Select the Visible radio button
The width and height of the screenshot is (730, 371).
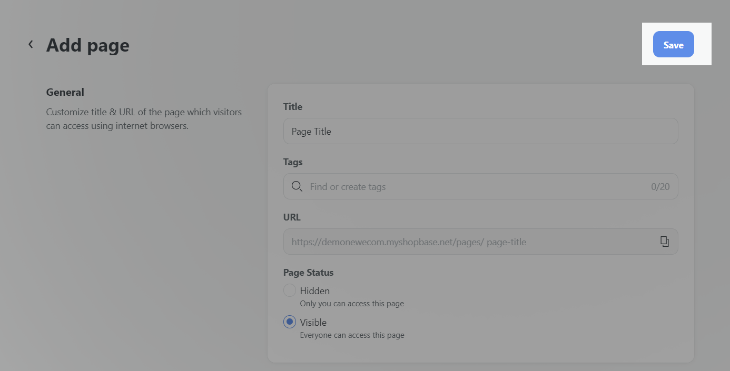pyautogui.click(x=290, y=322)
